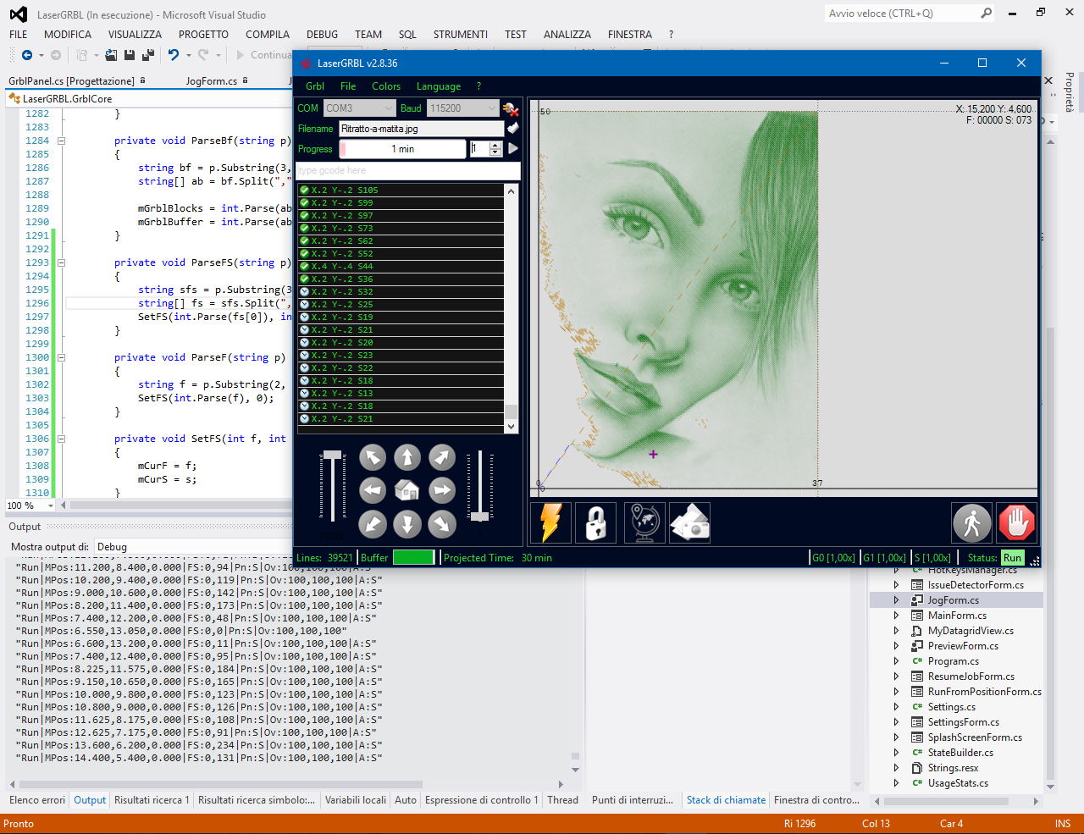Click Visual Studio undo icon
The width and height of the screenshot is (1084, 834).
(x=173, y=55)
